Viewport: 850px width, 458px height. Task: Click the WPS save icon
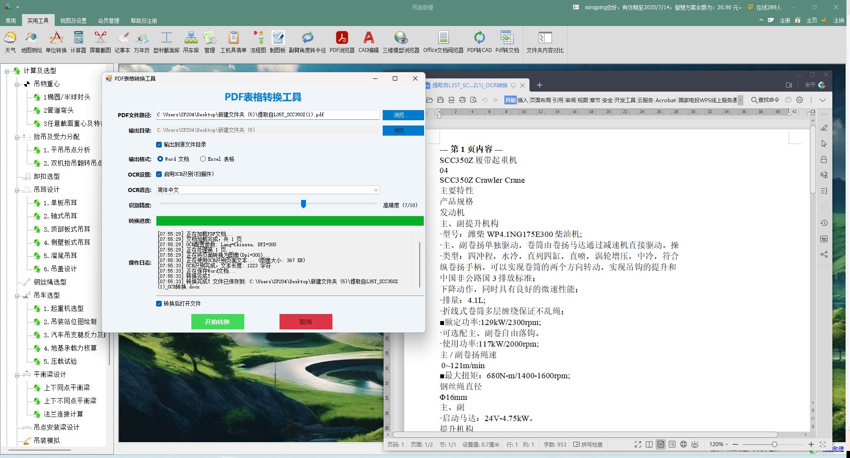(x=440, y=100)
